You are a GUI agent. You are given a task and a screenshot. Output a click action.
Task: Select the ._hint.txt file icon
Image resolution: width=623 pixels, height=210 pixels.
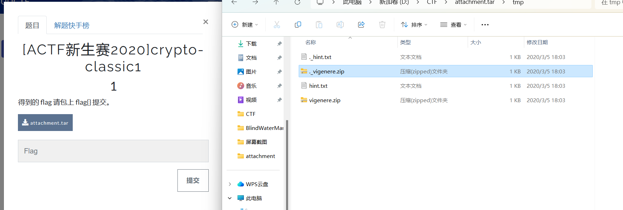(304, 57)
